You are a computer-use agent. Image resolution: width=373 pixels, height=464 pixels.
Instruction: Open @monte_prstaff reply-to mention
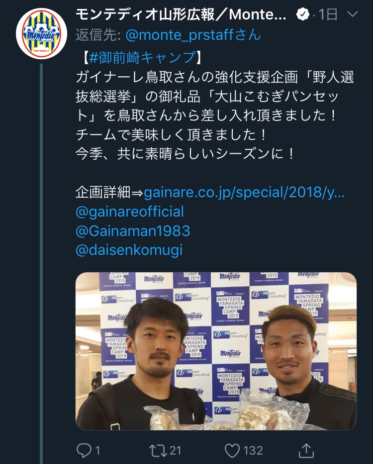click(193, 35)
